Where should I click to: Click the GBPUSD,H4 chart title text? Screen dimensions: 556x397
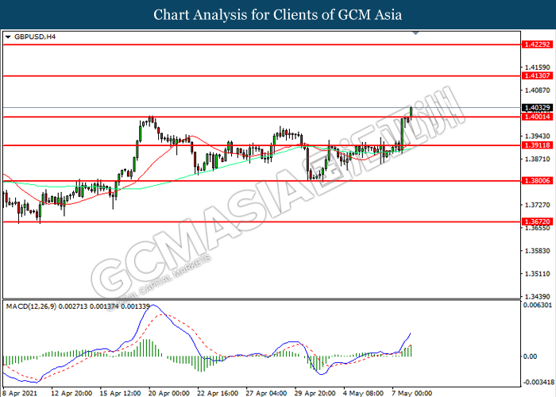tap(35, 37)
